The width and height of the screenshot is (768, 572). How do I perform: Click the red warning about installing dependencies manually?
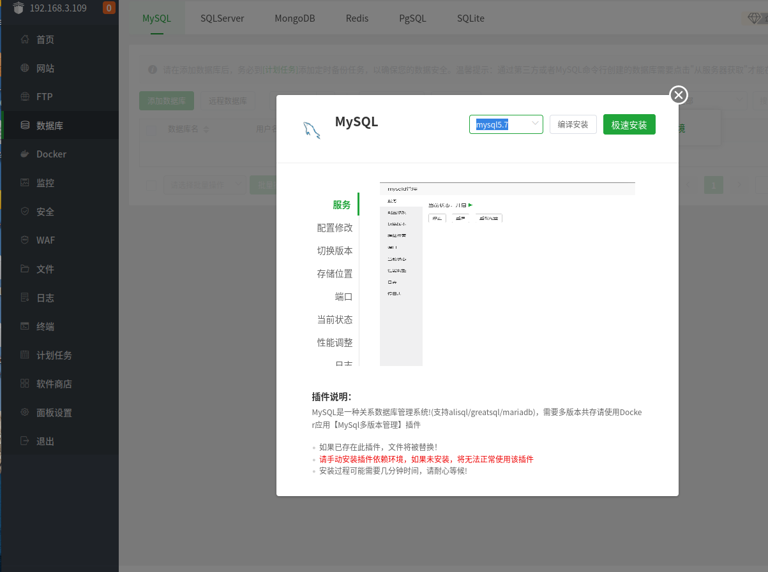click(x=426, y=459)
